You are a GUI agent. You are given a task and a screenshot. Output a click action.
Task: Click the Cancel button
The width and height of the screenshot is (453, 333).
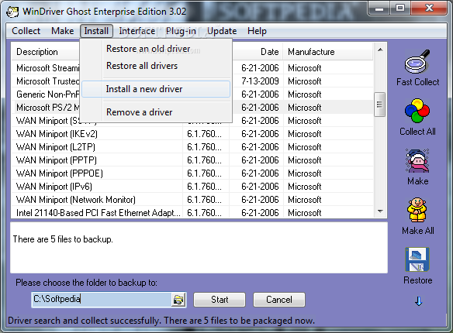click(279, 300)
